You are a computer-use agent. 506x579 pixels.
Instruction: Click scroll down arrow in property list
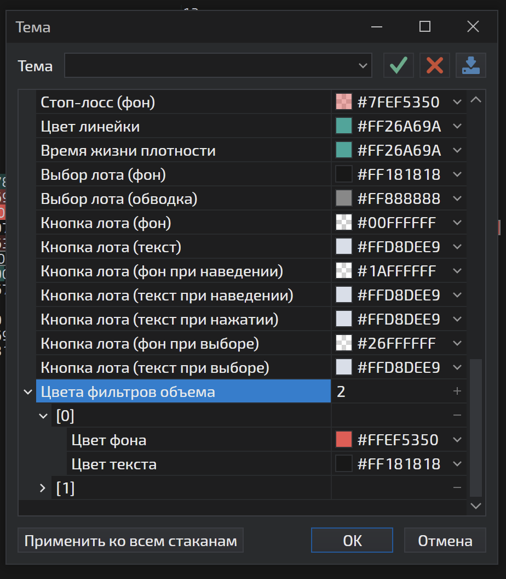coord(476,505)
